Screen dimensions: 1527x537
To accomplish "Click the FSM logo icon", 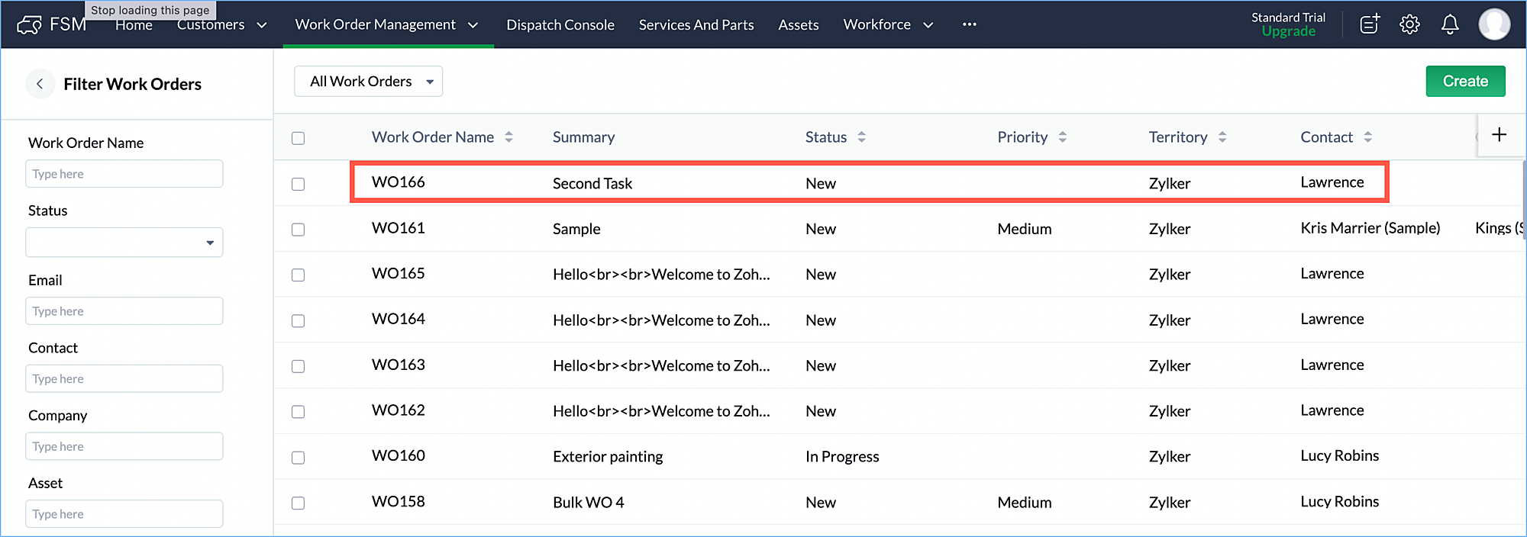I will 29,25.
